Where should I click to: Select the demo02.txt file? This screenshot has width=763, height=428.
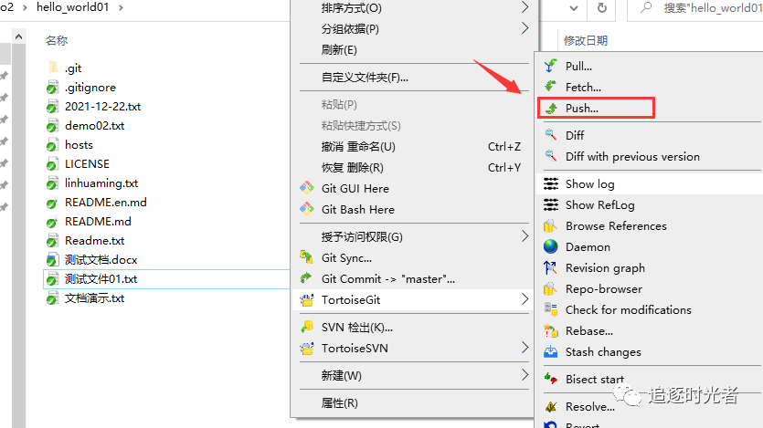94,126
